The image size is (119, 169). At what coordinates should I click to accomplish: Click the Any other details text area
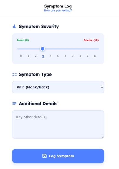58,124
